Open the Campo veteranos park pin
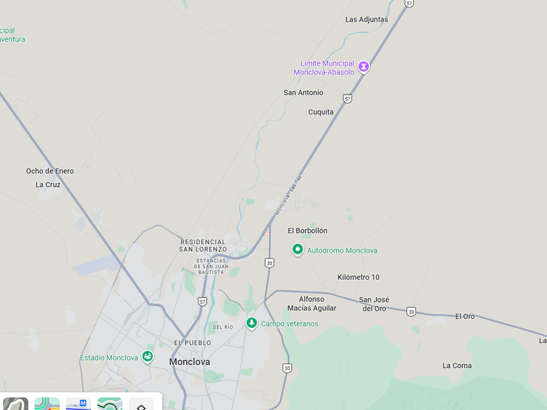 coord(251,323)
